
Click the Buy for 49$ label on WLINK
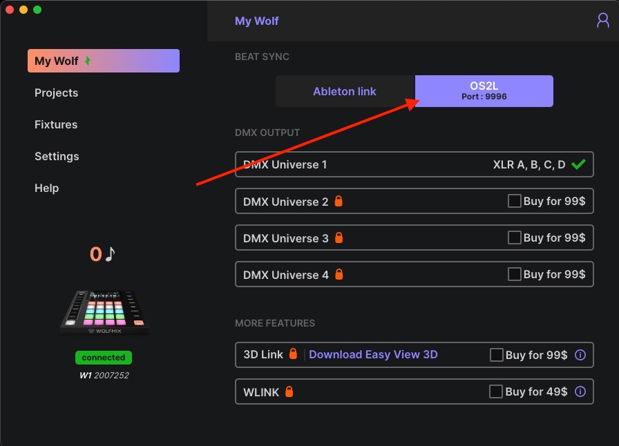point(536,391)
